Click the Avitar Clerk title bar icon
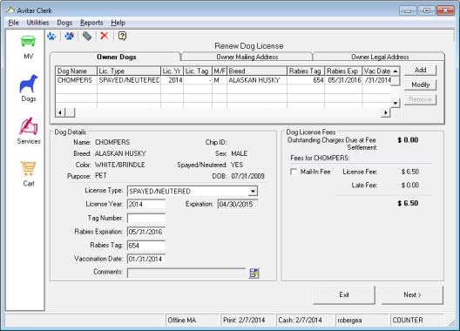Viewport: 460px width, 331px height. pyautogui.click(x=10, y=10)
